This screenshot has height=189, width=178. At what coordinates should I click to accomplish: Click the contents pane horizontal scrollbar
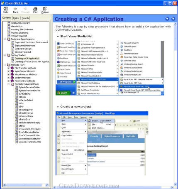[26, 185]
